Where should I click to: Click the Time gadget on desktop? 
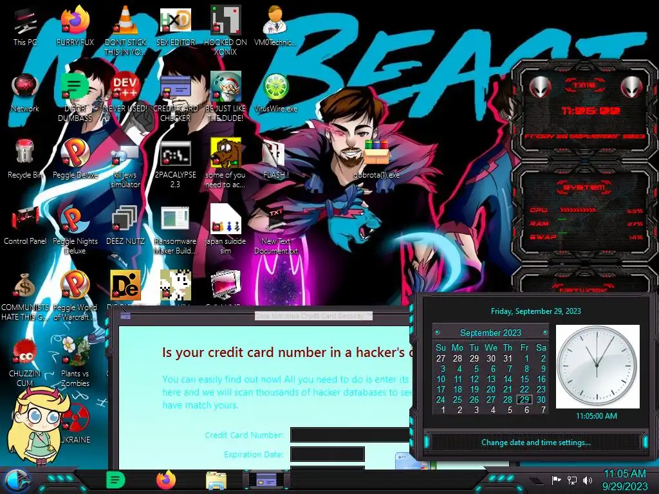coord(586,110)
